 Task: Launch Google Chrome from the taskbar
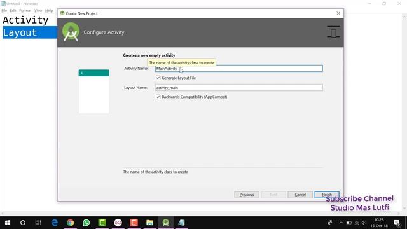pyautogui.click(x=71, y=223)
